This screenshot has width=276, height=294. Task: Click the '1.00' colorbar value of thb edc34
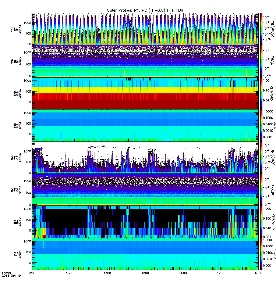point(266,80)
